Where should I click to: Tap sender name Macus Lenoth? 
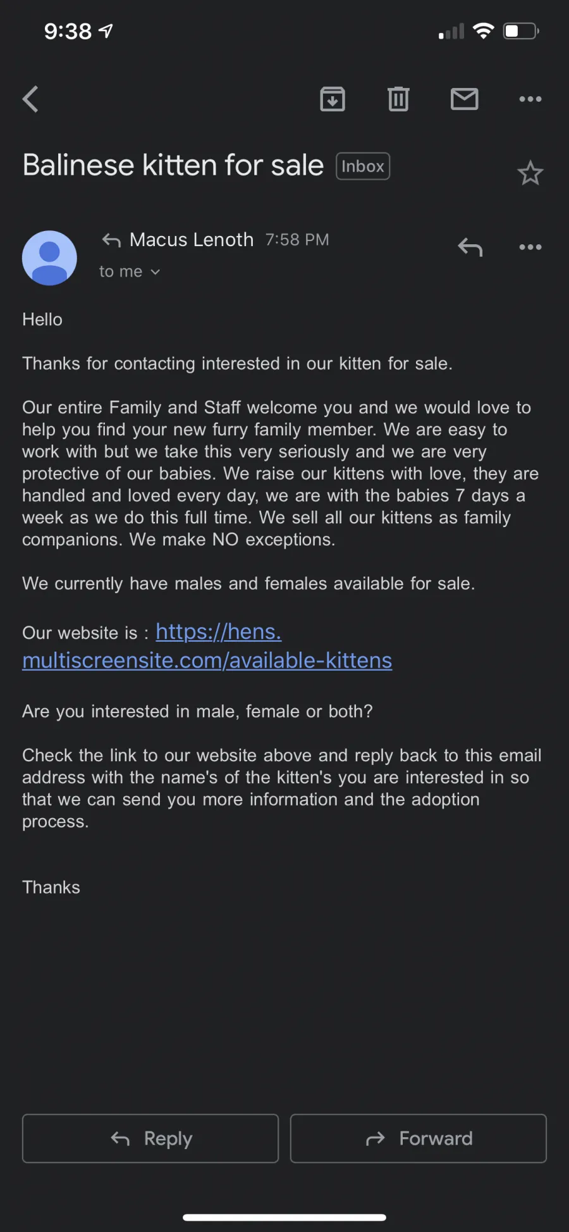(192, 240)
